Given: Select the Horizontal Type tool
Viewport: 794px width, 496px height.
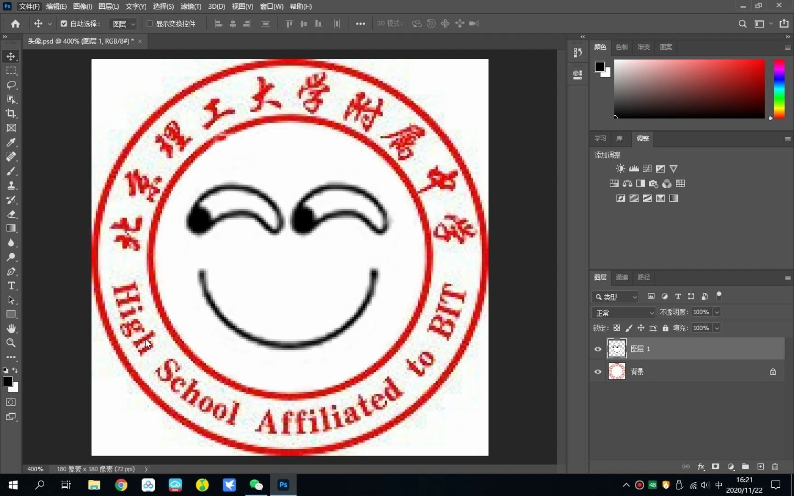Looking at the screenshot, I should (11, 286).
